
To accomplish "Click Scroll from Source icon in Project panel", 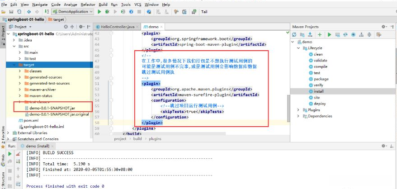I will coord(66,27).
